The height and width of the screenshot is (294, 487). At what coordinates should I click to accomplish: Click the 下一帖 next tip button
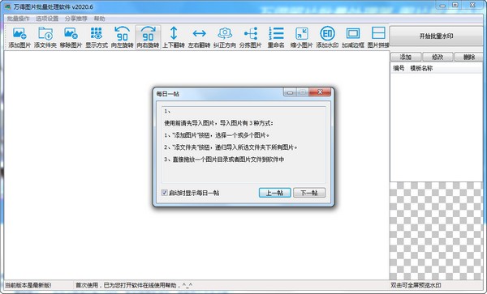click(x=309, y=193)
